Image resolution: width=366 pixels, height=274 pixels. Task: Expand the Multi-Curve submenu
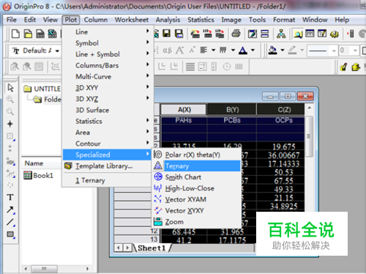point(108,76)
